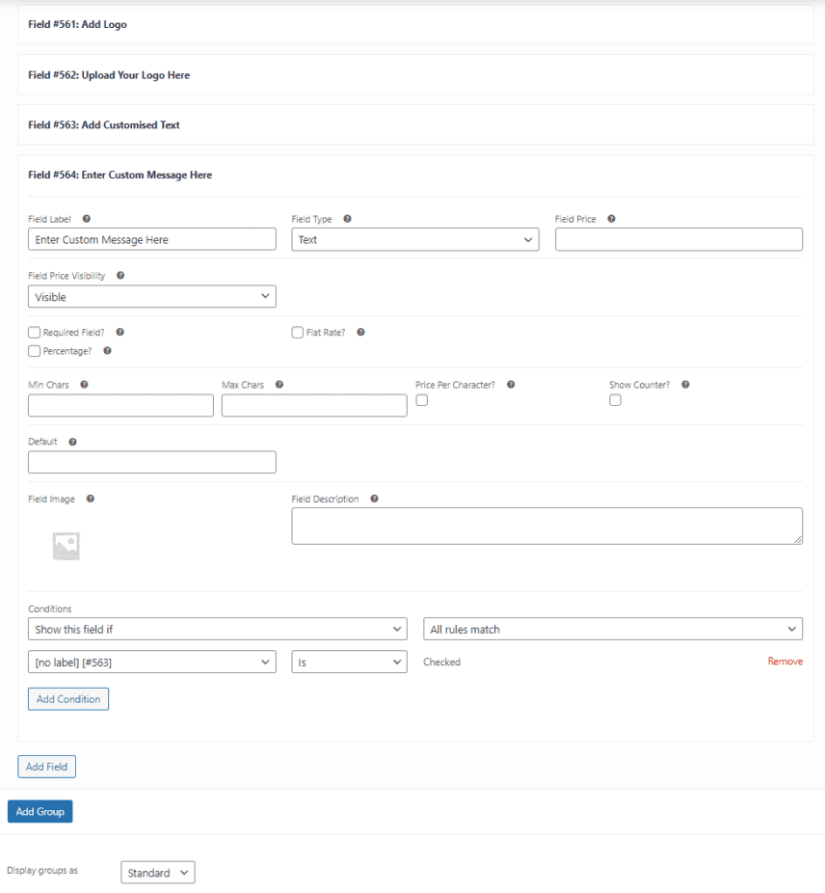Click the Field Image placeholder icon
825x893 pixels.
66,544
